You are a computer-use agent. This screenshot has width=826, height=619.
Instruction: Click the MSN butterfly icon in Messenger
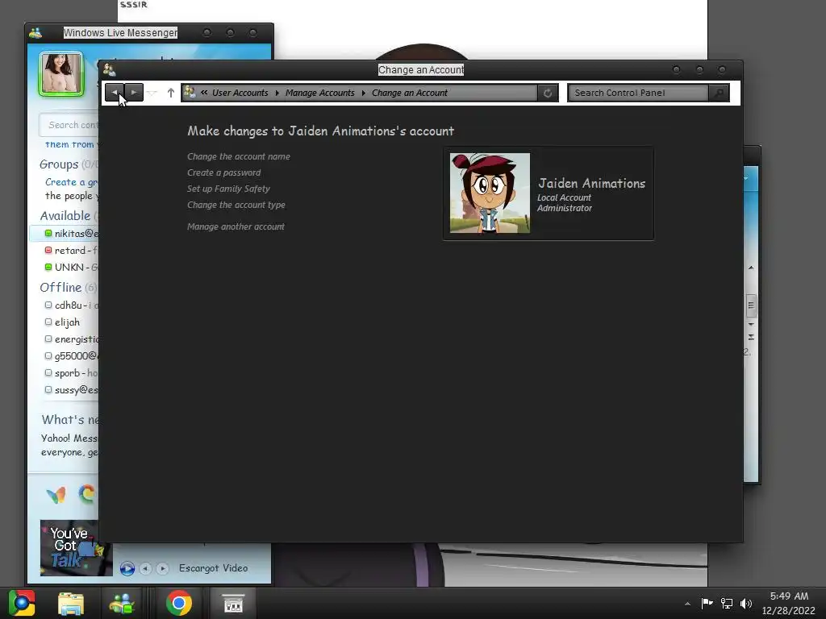coord(56,494)
